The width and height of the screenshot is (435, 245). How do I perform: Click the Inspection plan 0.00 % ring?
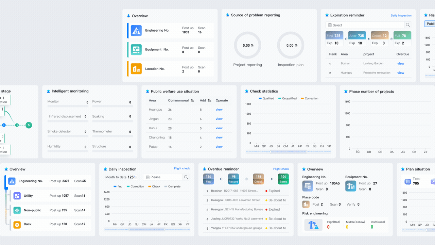pos(291,45)
